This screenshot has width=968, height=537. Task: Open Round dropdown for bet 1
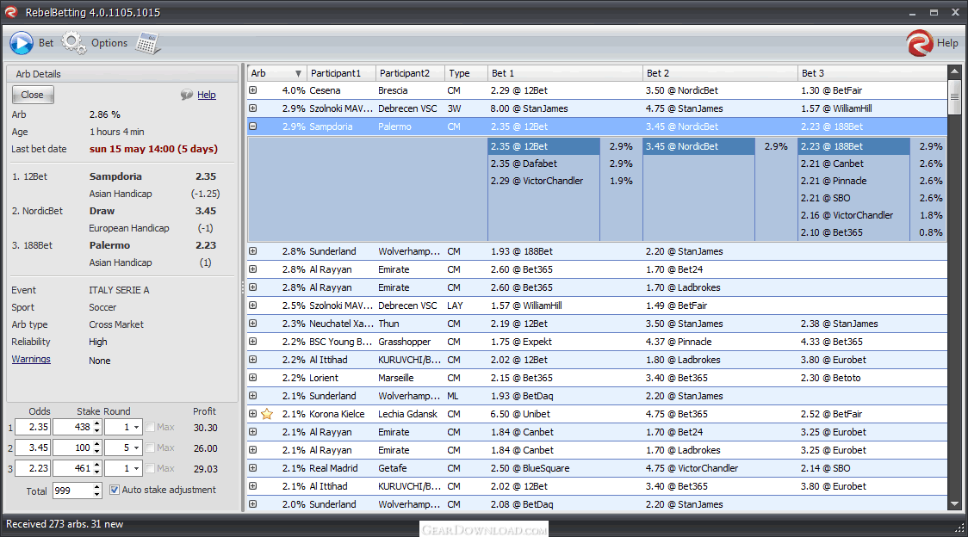[x=136, y=427]
